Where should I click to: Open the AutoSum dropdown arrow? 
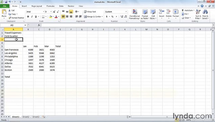(x=194, y=10)
